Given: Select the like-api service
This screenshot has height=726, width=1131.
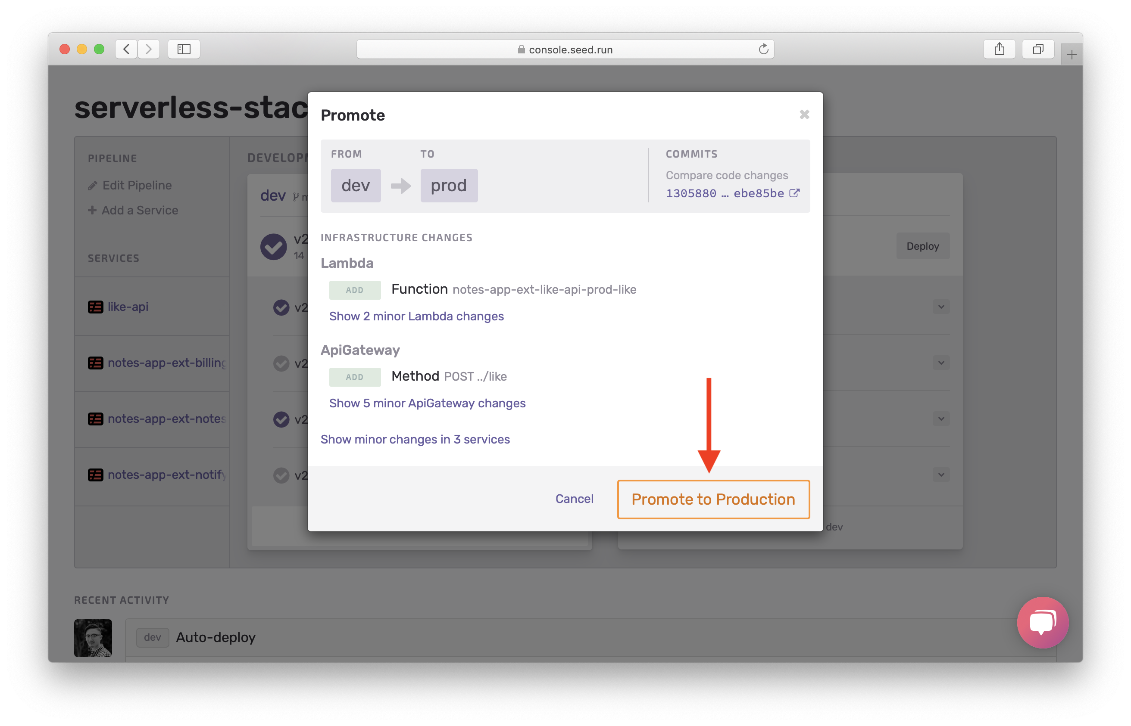Looking at the screenshot, I should [x=128, y=307].
